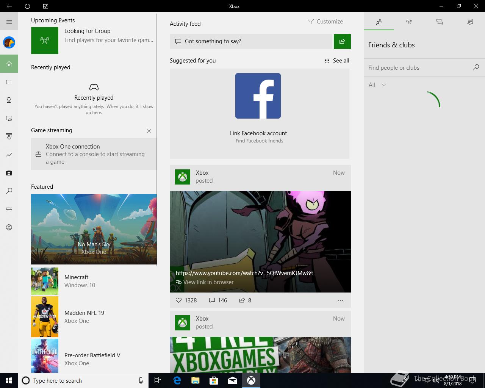The height and width of the screenshot is (388, 485).
Task: Open Captures sidebar icon
Action: pos(9,118)
